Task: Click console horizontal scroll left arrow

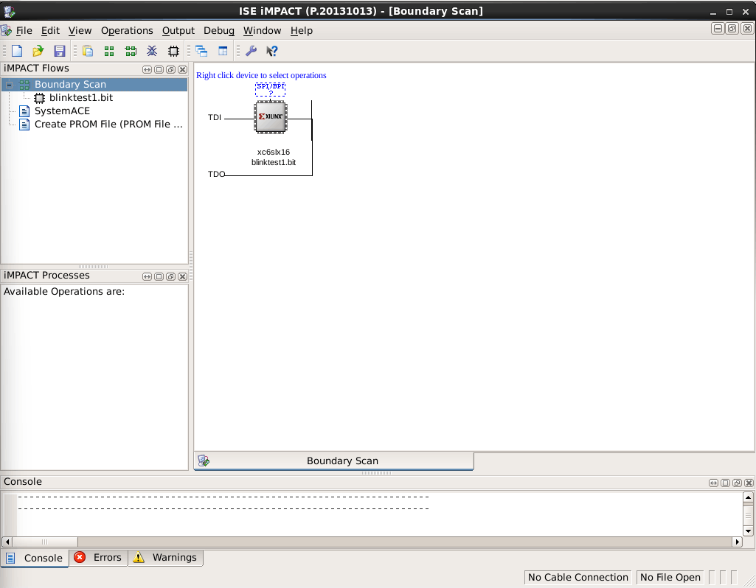Action: (7, 542)
